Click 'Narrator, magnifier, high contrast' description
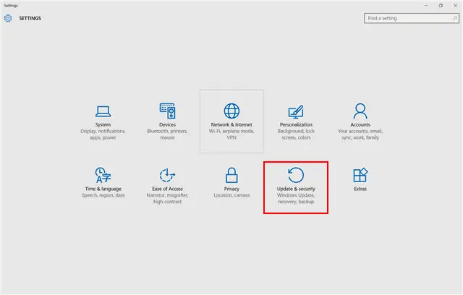 tap(167, 199)
